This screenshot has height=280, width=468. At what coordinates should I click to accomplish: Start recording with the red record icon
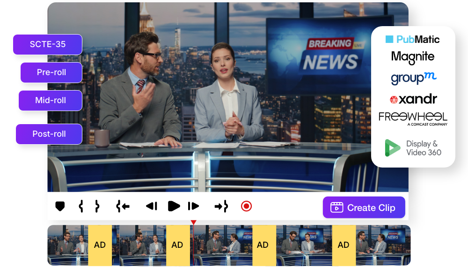coord(246,206)
